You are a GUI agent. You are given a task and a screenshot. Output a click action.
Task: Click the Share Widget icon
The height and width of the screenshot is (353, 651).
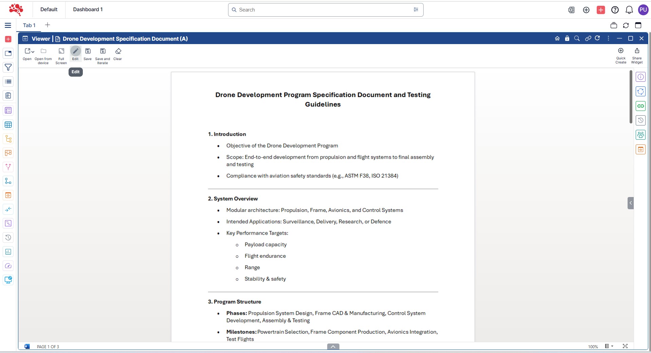pyautogui.click(x=637, y=51)
